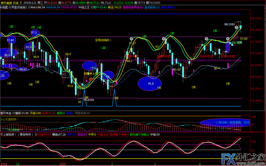Click the -0.11% change percentage
Screen dimensions: 266x166
129,3
